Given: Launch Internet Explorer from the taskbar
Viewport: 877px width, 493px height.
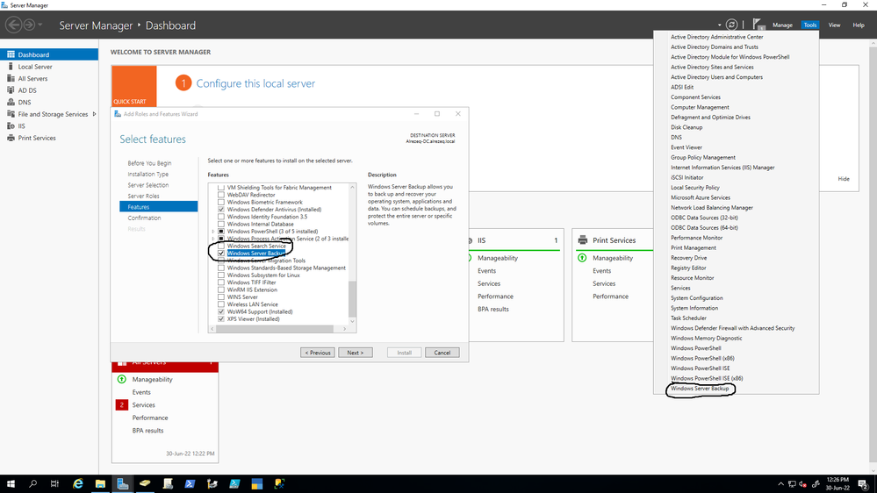Looking at the screenshot, I should [78, 483].
